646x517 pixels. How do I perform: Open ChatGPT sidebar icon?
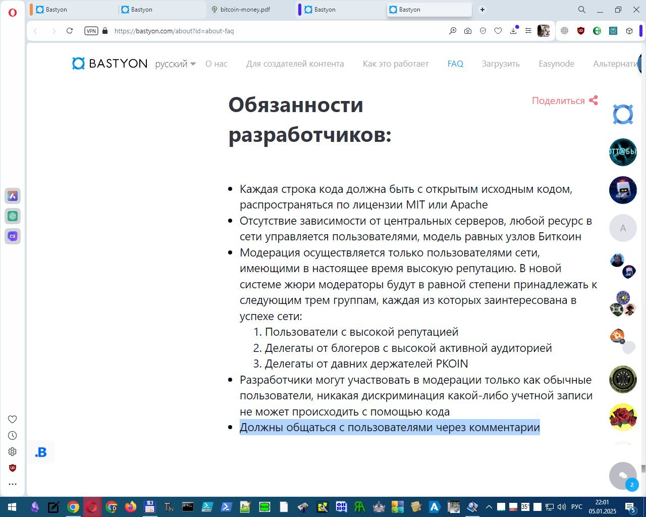[13, 216]
